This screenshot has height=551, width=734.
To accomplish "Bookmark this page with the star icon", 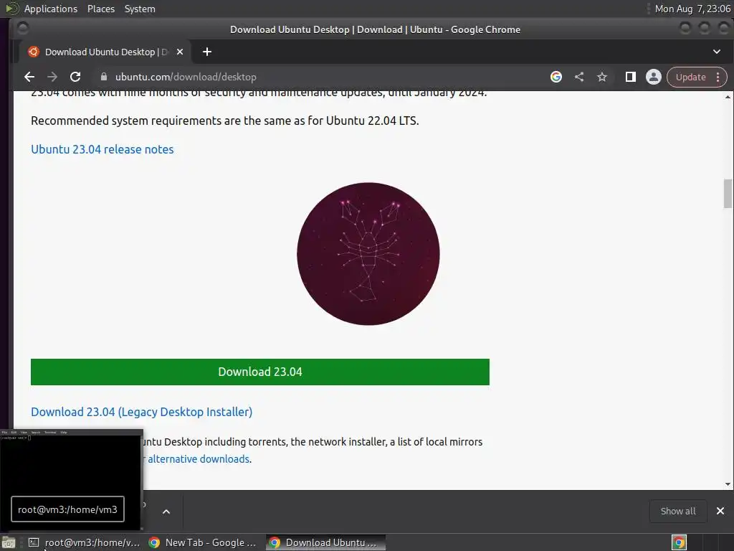I will pos(602,77).
